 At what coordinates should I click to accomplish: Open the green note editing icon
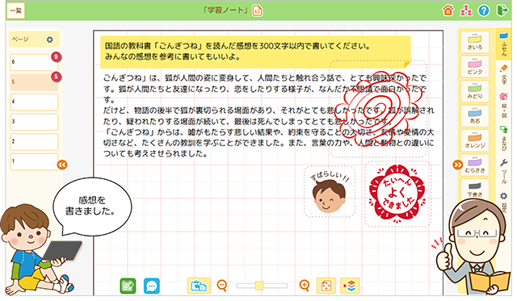pos(128,286)
